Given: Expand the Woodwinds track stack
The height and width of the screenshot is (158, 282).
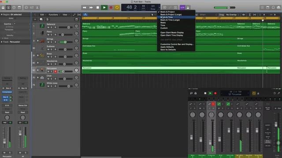Looking at the screenshot, I should (38, 63).
